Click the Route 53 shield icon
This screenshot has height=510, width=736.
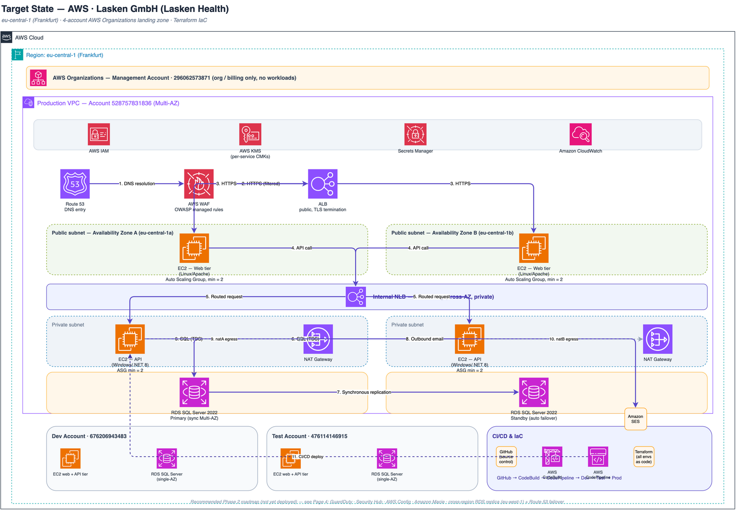pos(75,184)
